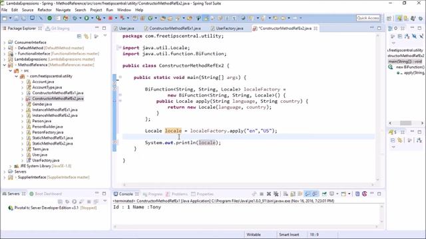Image resolution: width=426 pixels, height=239 pixels.
Task: Toggle Show Console on Standard Out change
Action: pos(308,194)
